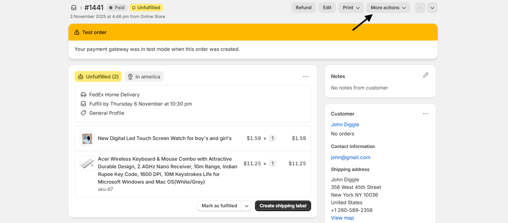Expand the More actions dropdown
This screenshot has height=223, width=508.
coord(388,8)
